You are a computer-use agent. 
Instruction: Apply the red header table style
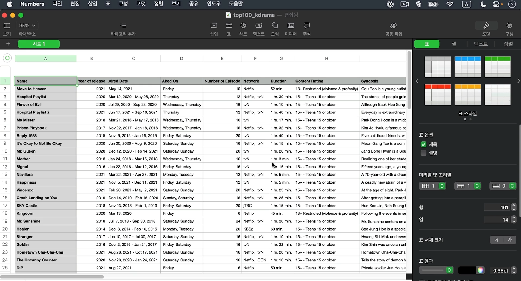(438, 95)
